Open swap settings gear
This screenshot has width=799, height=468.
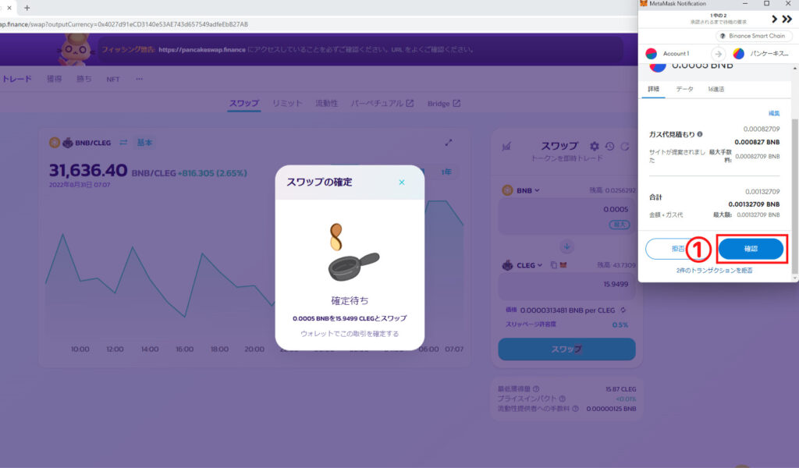594,147
